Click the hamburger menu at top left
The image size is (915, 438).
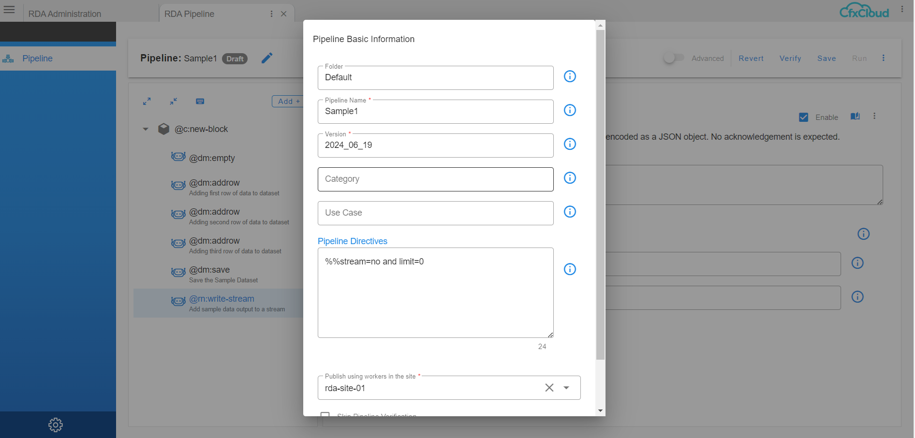click(x=9, y=9)
